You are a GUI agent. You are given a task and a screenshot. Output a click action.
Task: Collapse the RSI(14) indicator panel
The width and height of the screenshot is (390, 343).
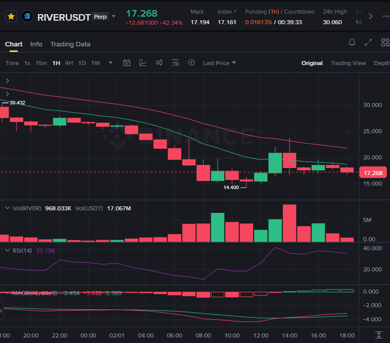click(x=7, y=250)
